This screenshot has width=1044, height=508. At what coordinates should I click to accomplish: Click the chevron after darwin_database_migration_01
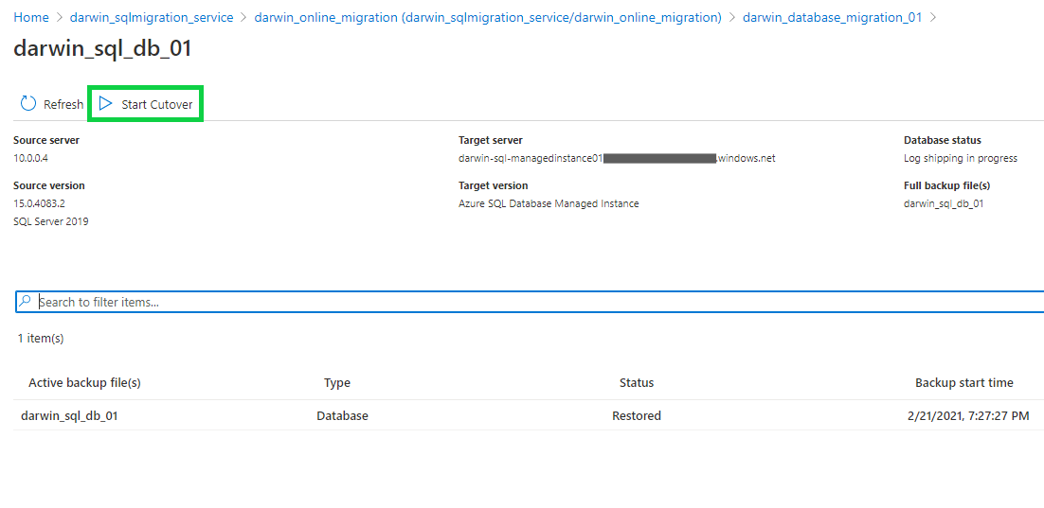933,17
